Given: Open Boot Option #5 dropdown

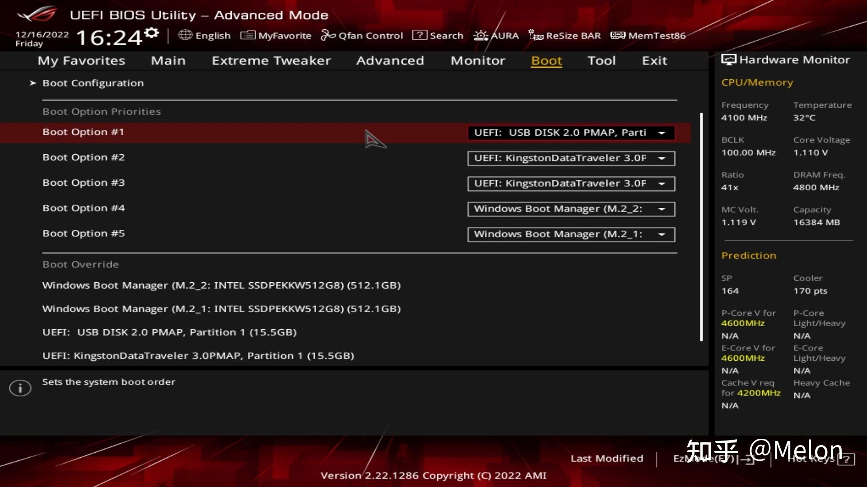Looking at the screenshot, I should (571, 234).
